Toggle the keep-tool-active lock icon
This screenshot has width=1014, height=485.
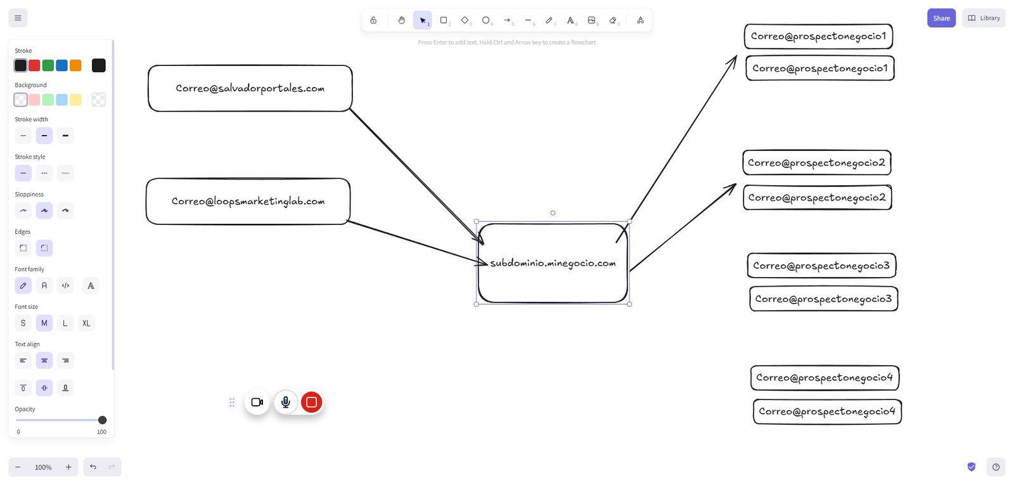click(x=373, y=20)
